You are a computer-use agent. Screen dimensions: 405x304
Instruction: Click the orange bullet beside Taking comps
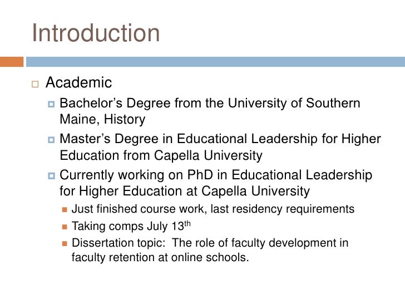click(65, 227)
